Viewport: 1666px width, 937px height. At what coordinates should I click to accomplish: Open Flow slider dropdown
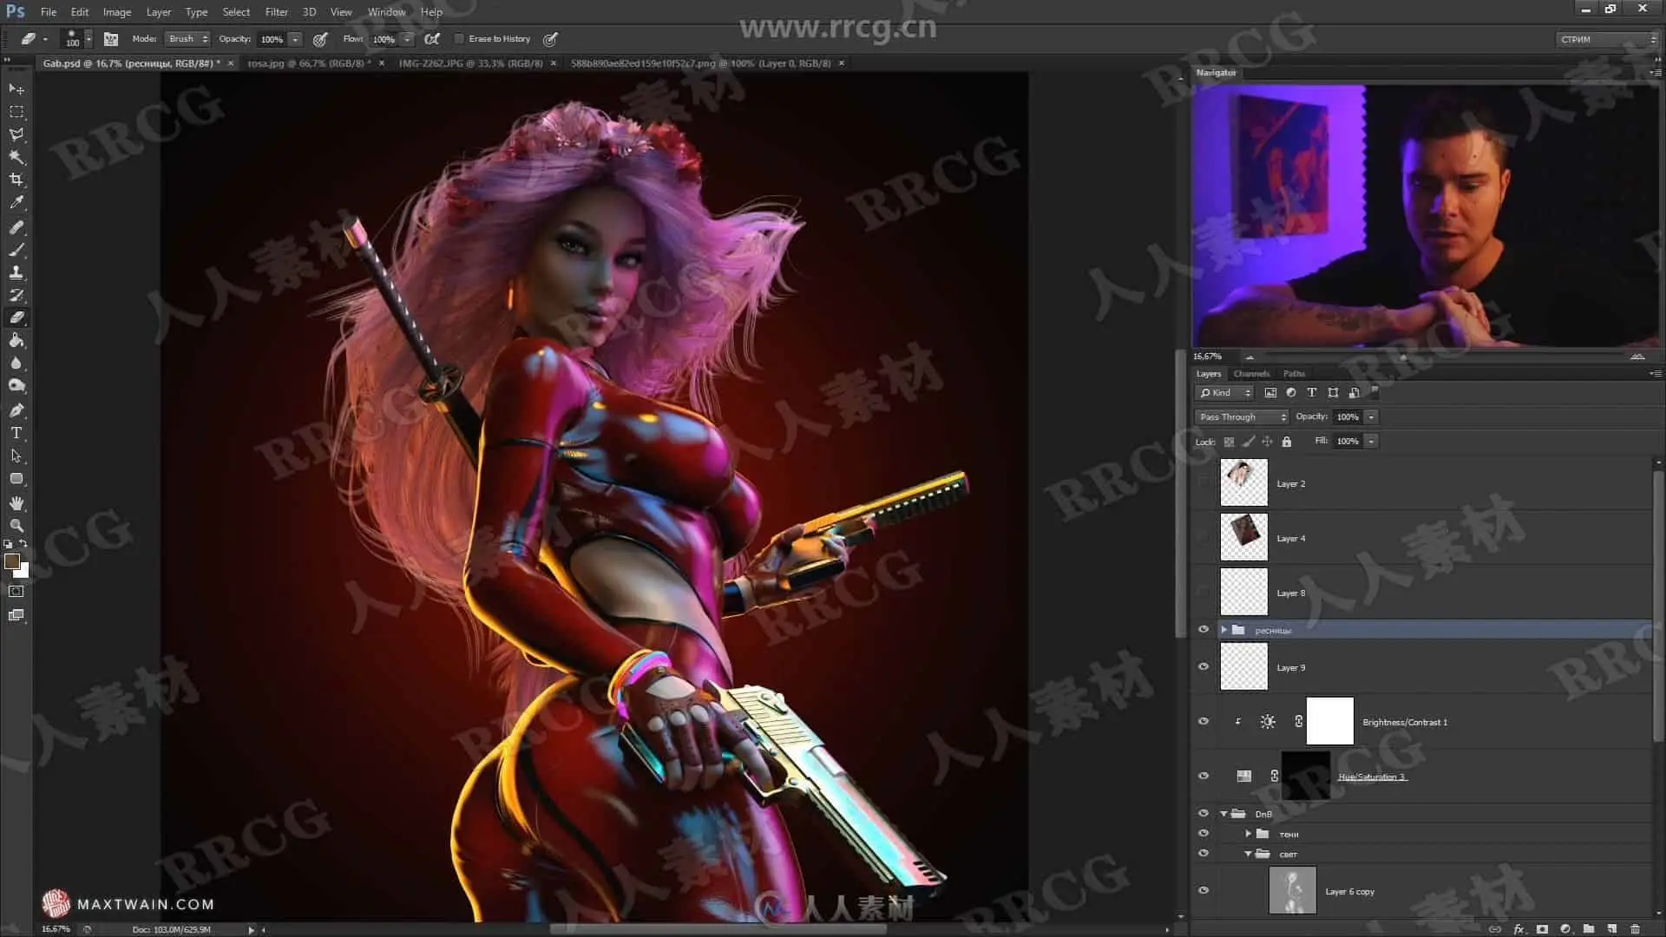(x=407, y=39)
